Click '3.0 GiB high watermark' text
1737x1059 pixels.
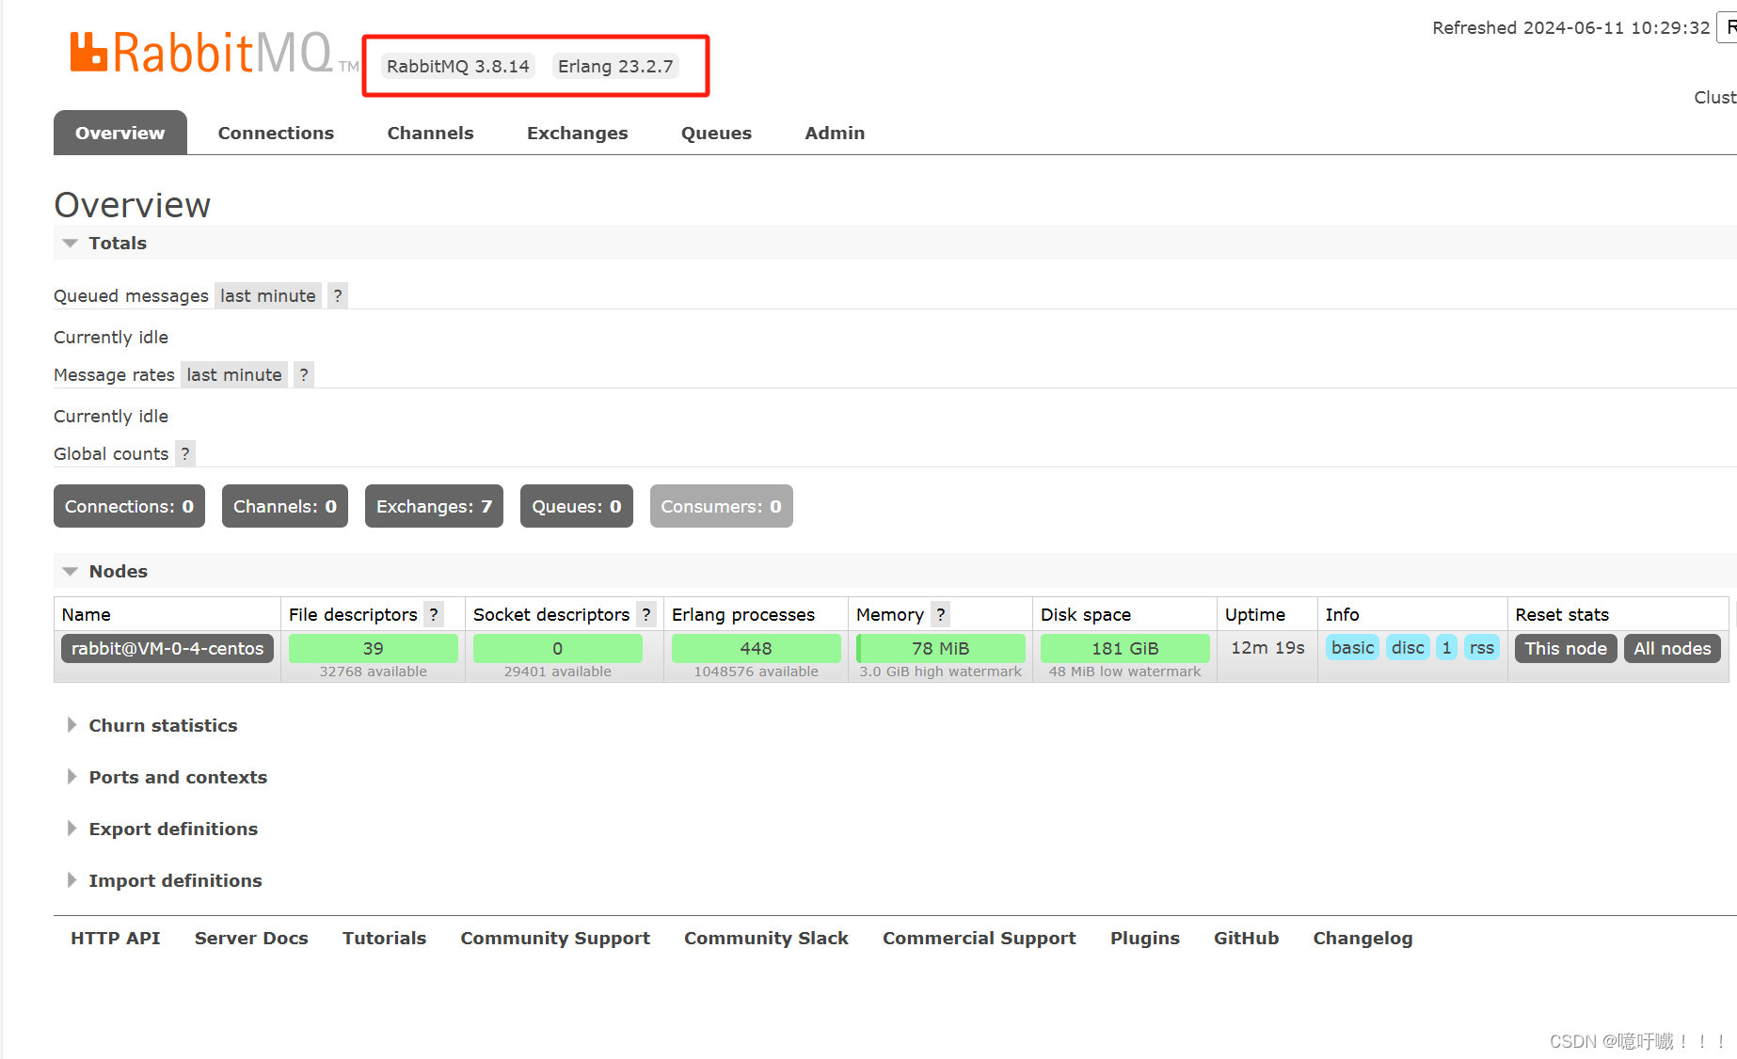[x=940, y=672]
